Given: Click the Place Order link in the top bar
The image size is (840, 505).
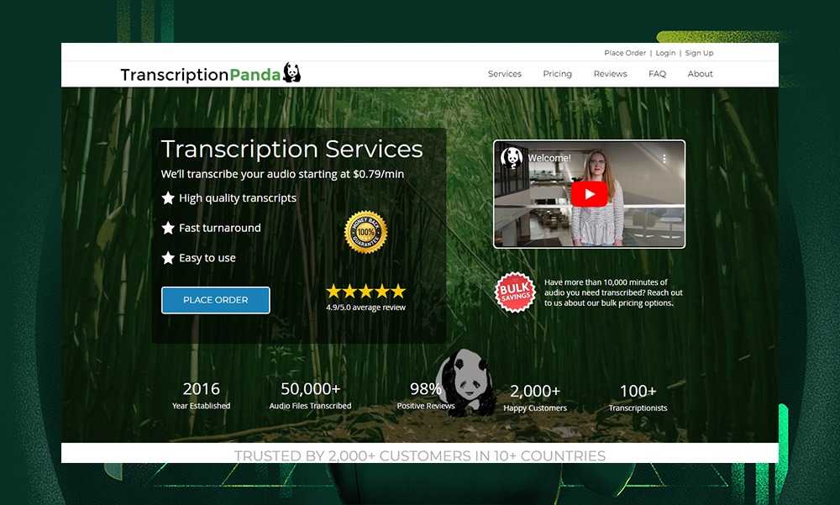Looking at the screenshot, I should [x=625, y=53].
